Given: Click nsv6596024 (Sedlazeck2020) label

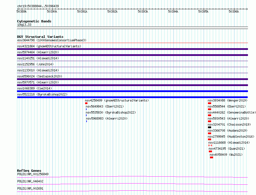Looking at the screenshot, I should 40,76.
